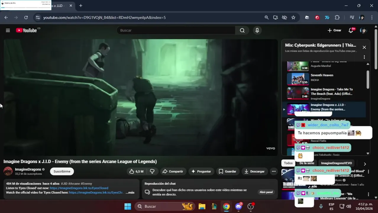Open a new browser tab
Screen dimensions: 378x213
coord(80,6)
